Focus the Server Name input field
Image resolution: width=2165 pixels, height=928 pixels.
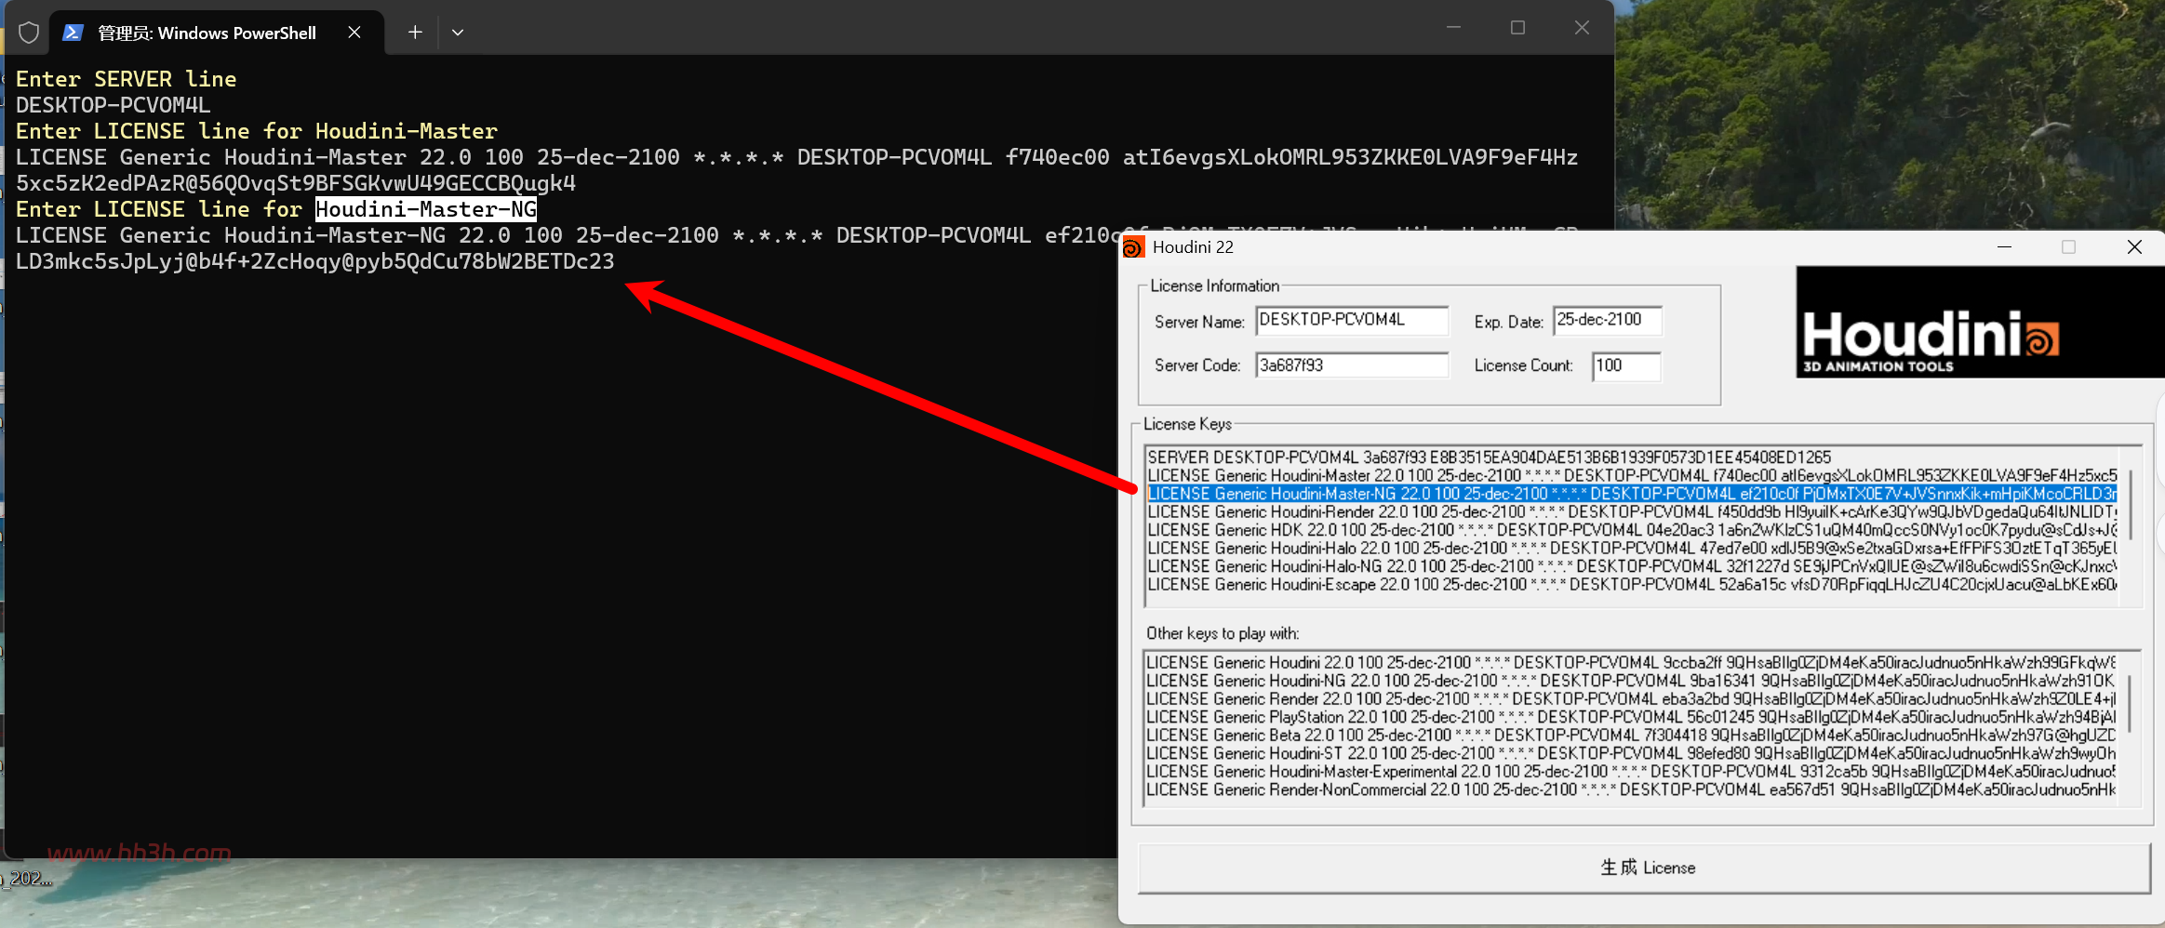click(x=1352, y=320)
